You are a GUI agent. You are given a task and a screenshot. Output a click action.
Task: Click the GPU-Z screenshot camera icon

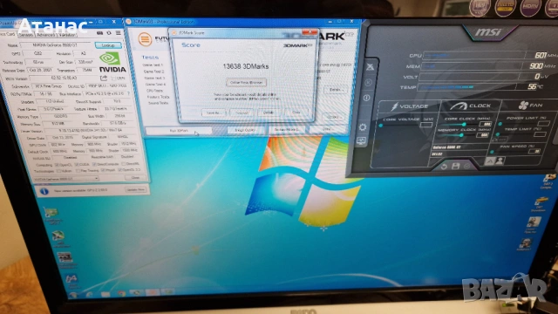coord(99,33)
